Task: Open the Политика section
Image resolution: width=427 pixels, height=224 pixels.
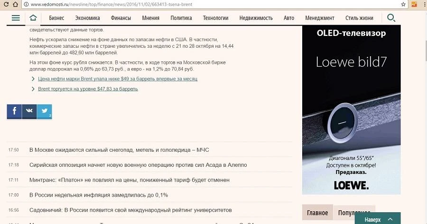Action: [x=181, y=18]
